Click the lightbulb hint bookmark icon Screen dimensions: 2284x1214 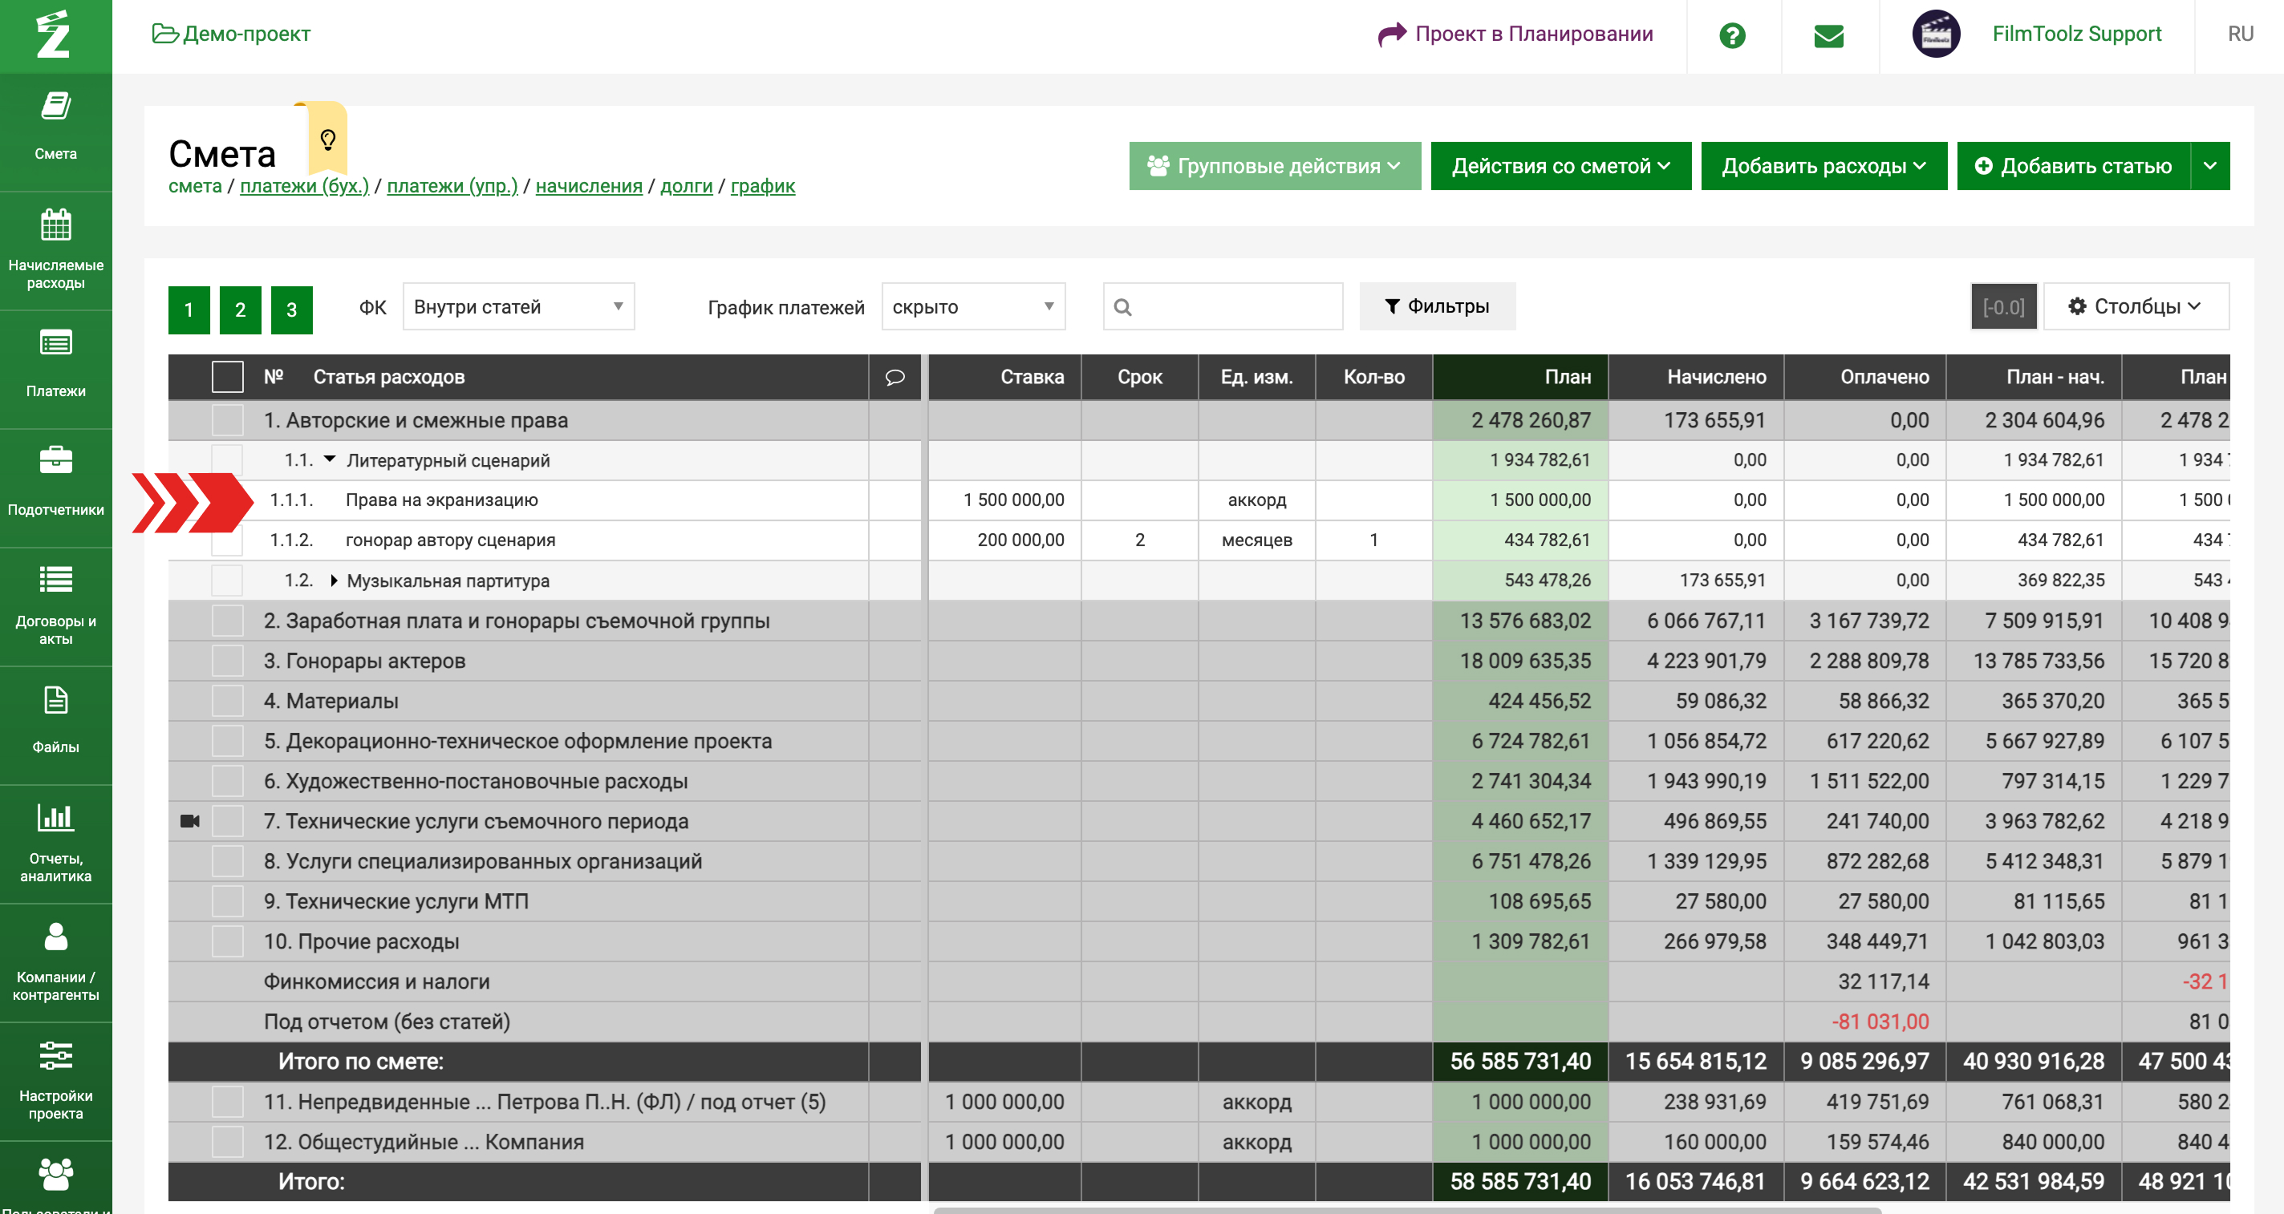point(327,138)
